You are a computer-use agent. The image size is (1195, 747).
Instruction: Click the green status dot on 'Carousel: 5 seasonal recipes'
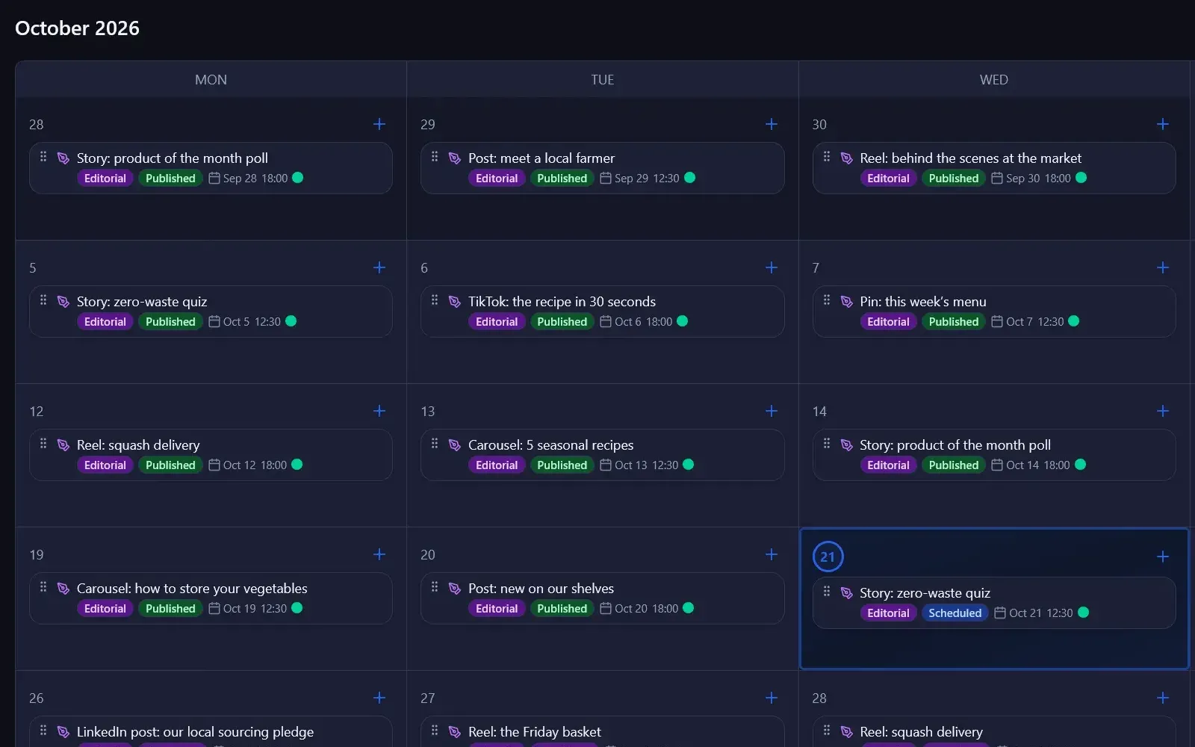[x=688, y=465]
